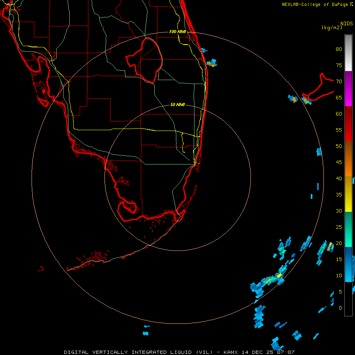Click the 45 value on the VIL scale
Image resolution: width=355 pixels, height=355 pixels.
coord(339,163)
